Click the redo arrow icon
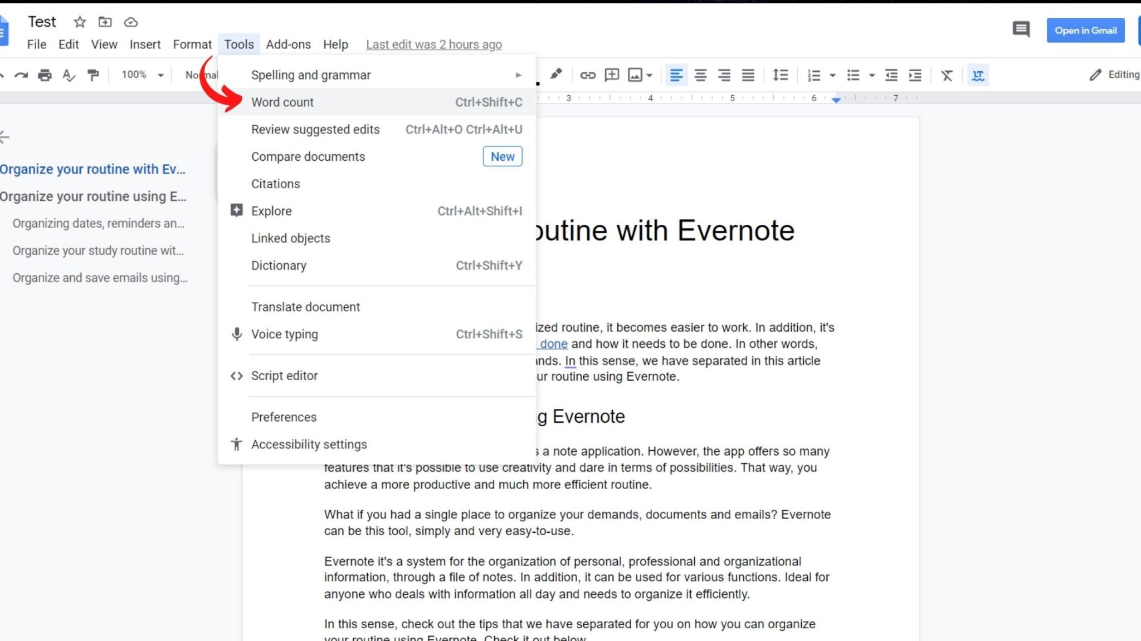This screenshot has height=641, width=1141. (x=21, y=75)
